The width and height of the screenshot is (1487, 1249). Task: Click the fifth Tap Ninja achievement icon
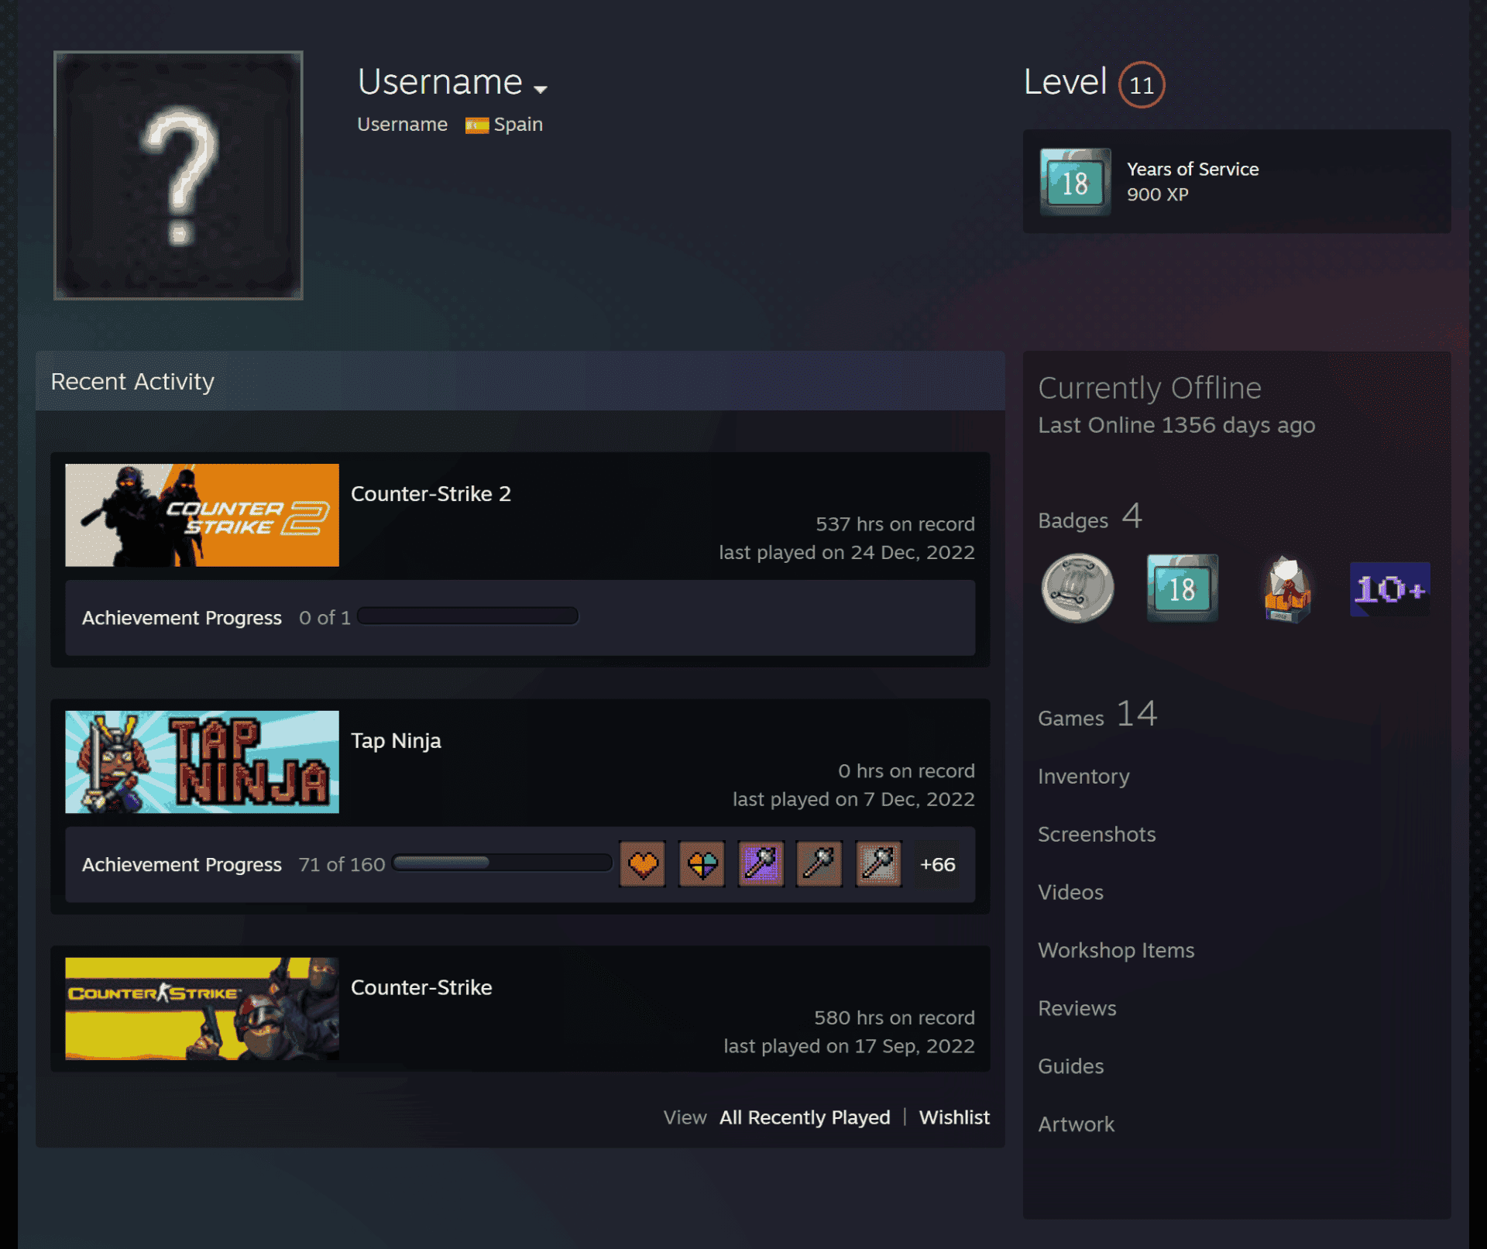click(x=878, y=863)
